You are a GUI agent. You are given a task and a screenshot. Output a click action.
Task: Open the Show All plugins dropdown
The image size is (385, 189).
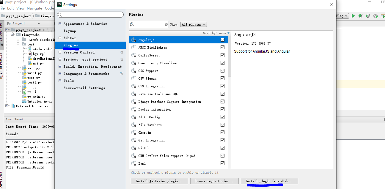[194, 24]
